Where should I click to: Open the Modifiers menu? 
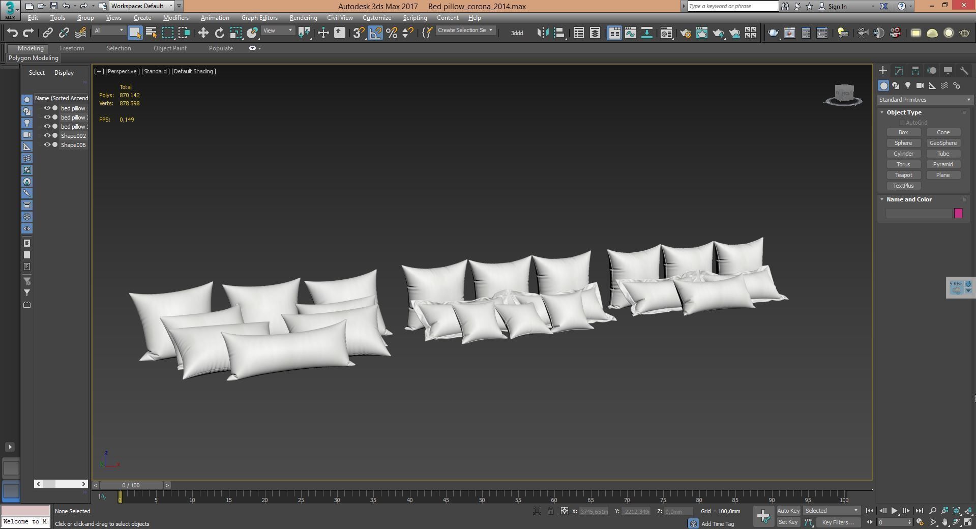click(176, 18)
